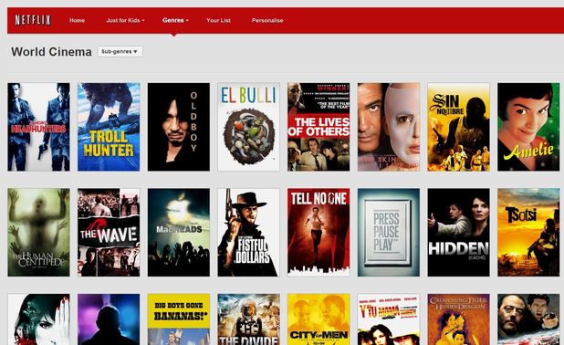Select the Amelie movie poster

(x=528, y=127)
